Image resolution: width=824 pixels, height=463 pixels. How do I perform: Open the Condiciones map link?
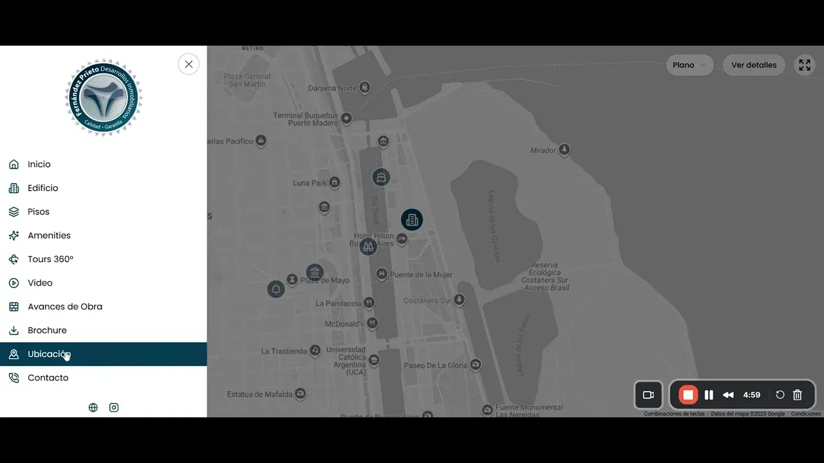[806, 414]
